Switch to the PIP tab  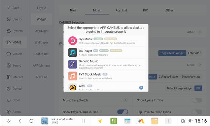(x=145, y=10)
